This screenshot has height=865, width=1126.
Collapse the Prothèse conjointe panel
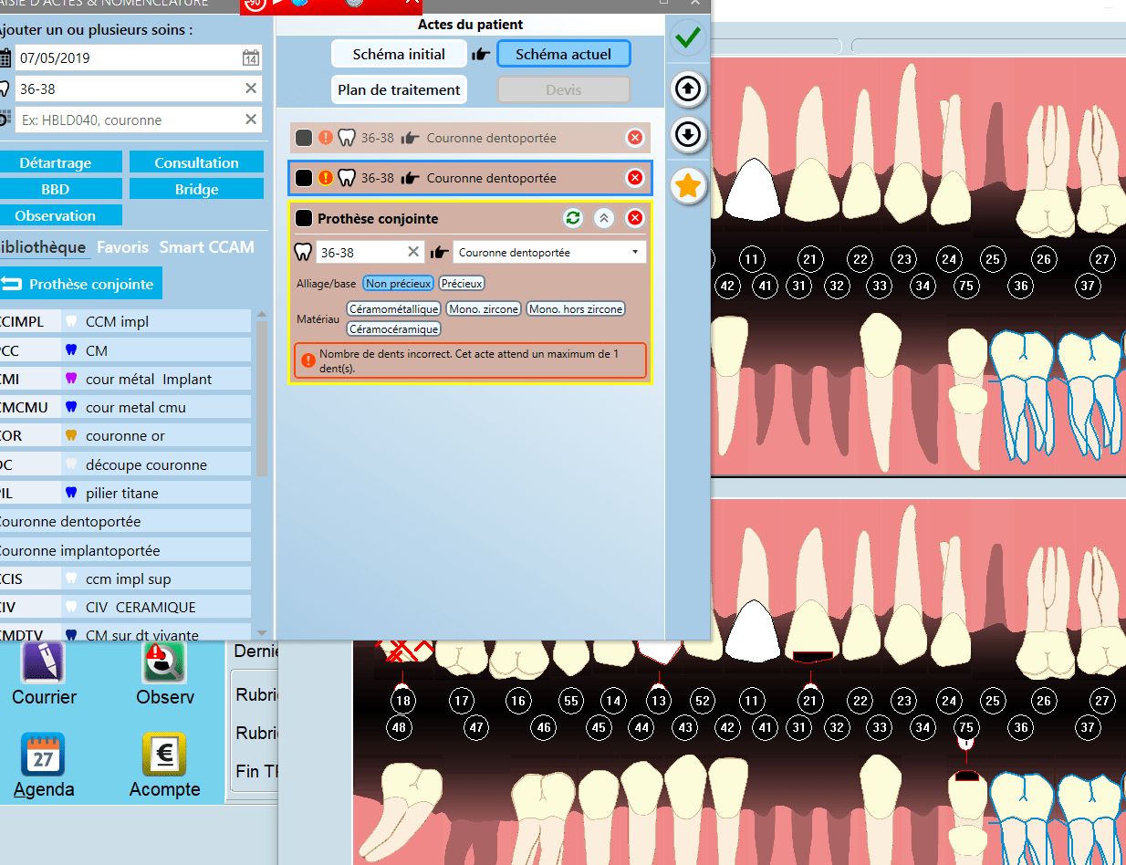604,218
